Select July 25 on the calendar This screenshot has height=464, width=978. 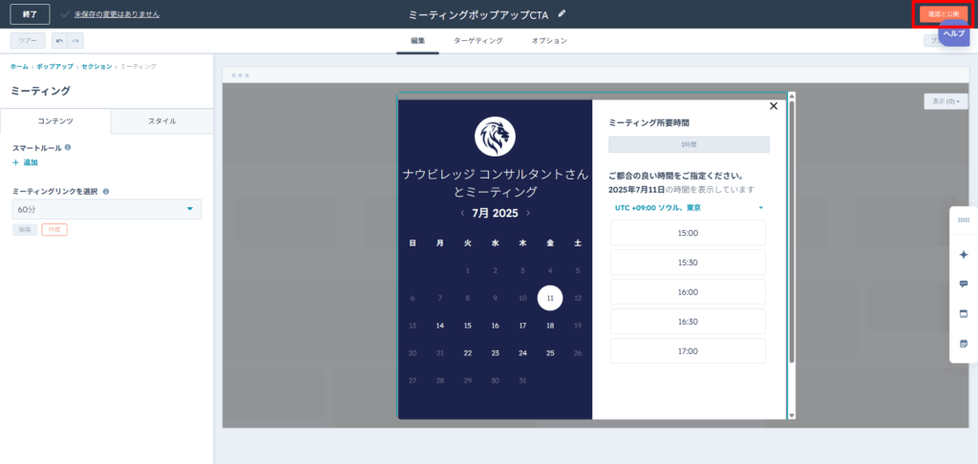click(550, 353)
